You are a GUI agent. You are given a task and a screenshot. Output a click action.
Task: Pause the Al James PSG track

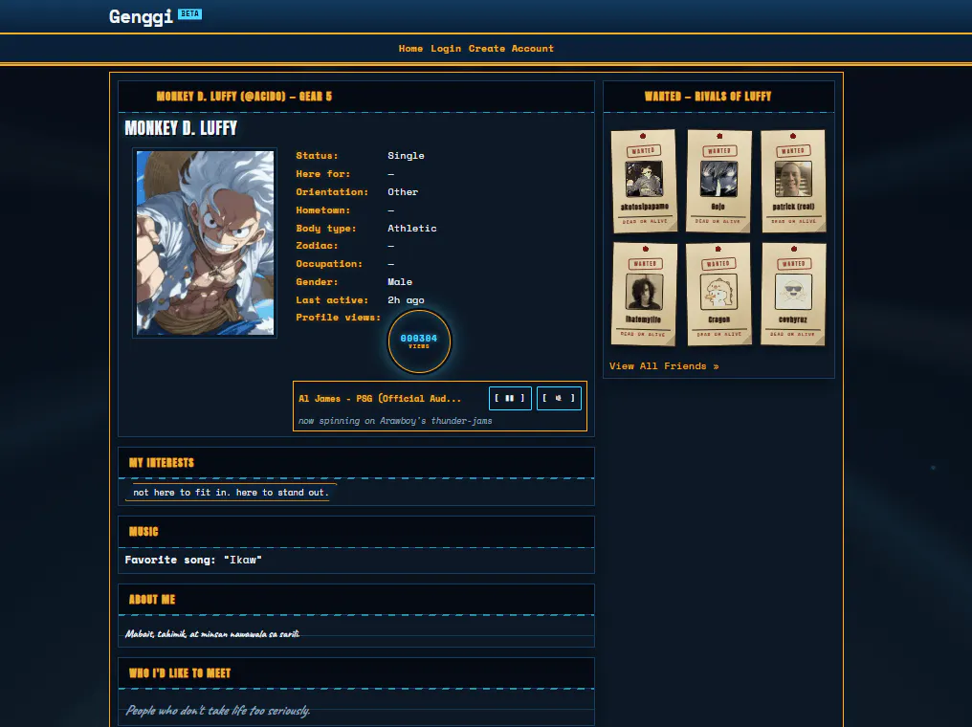pyautogui.click(x=510, y=398)
